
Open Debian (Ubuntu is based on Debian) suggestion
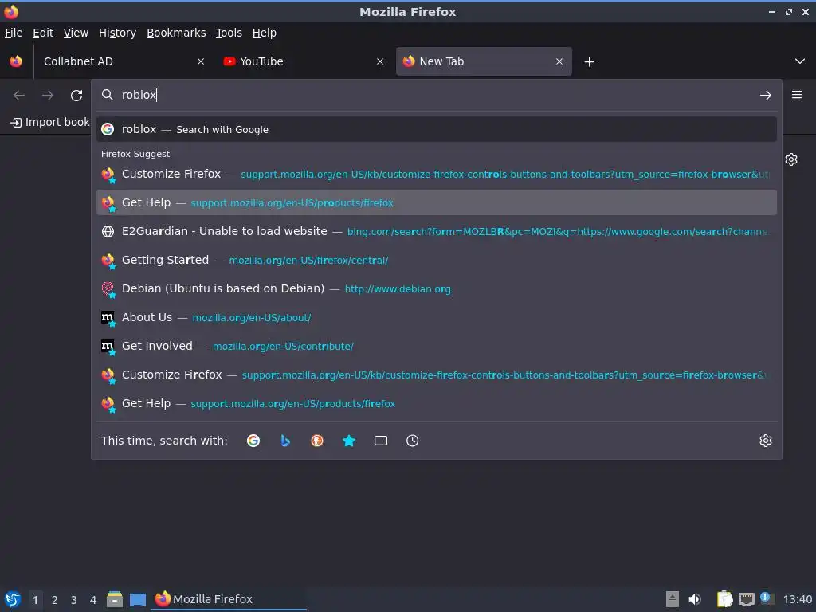(436, 288)
